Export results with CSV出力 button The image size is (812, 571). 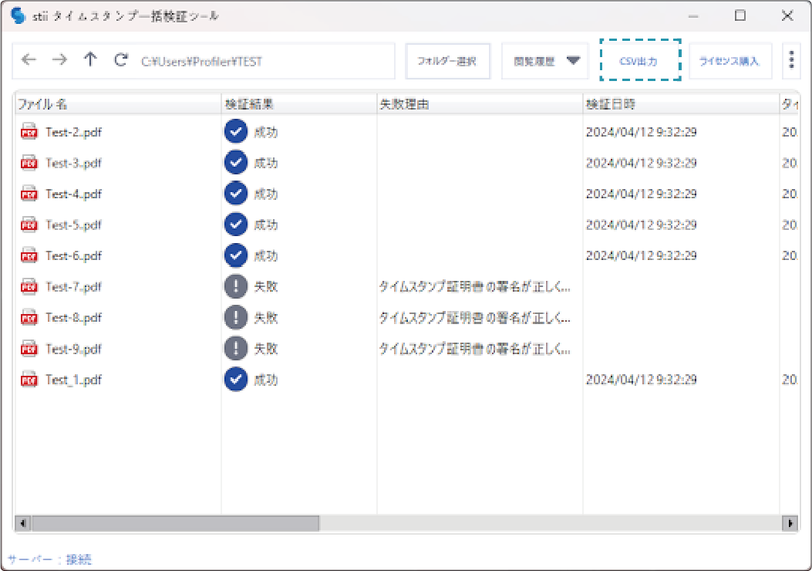tap(640, 61)
